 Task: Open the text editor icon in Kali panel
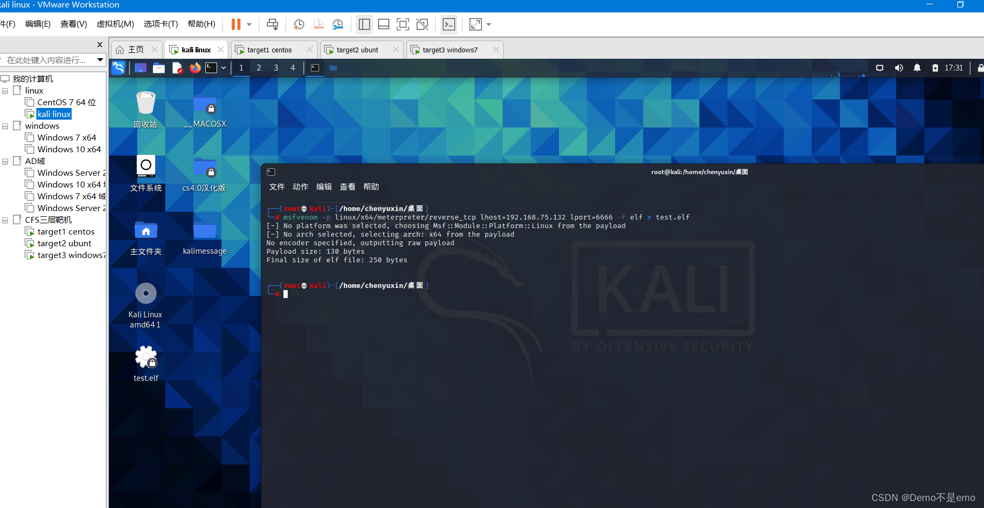click(x=177, y=68)
